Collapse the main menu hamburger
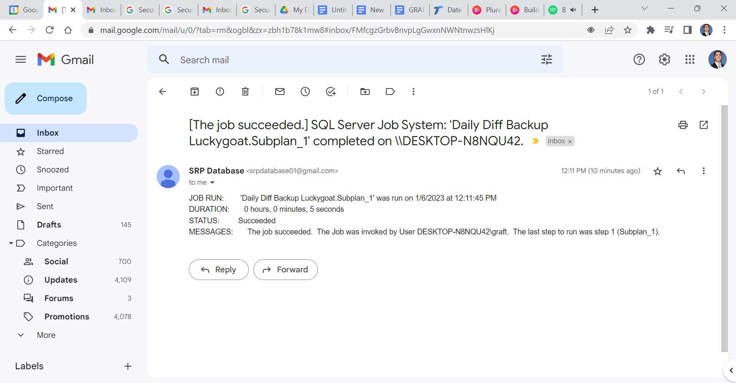Viewport: 736px width, 383px height. [21, 59]
